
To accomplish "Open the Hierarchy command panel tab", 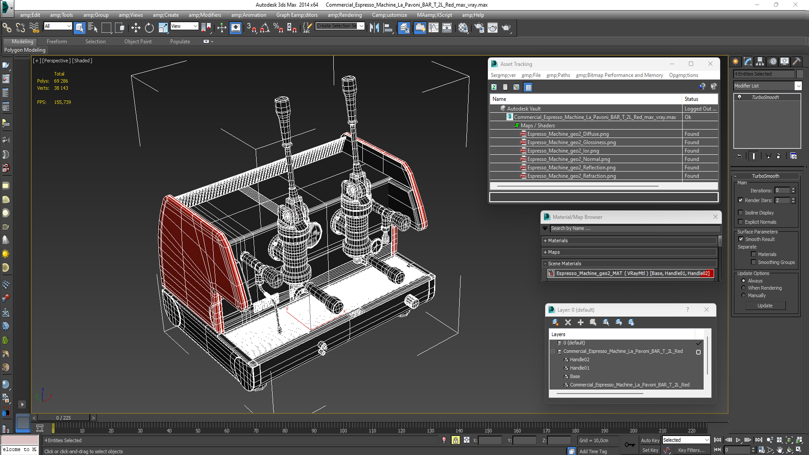I will tap(760, 62).
